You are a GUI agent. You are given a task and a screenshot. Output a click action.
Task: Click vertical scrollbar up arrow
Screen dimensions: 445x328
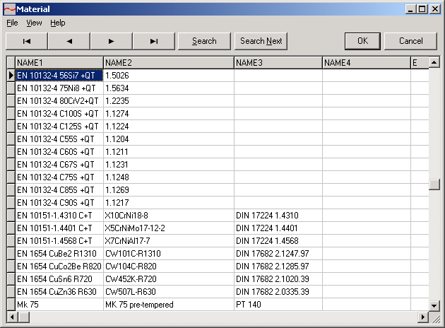434,62
